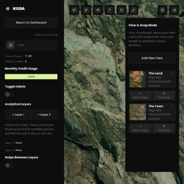The height and width of the screenshot is (184, 184).
Task: Select the ruler measure tool
Action: pos(86,10)
